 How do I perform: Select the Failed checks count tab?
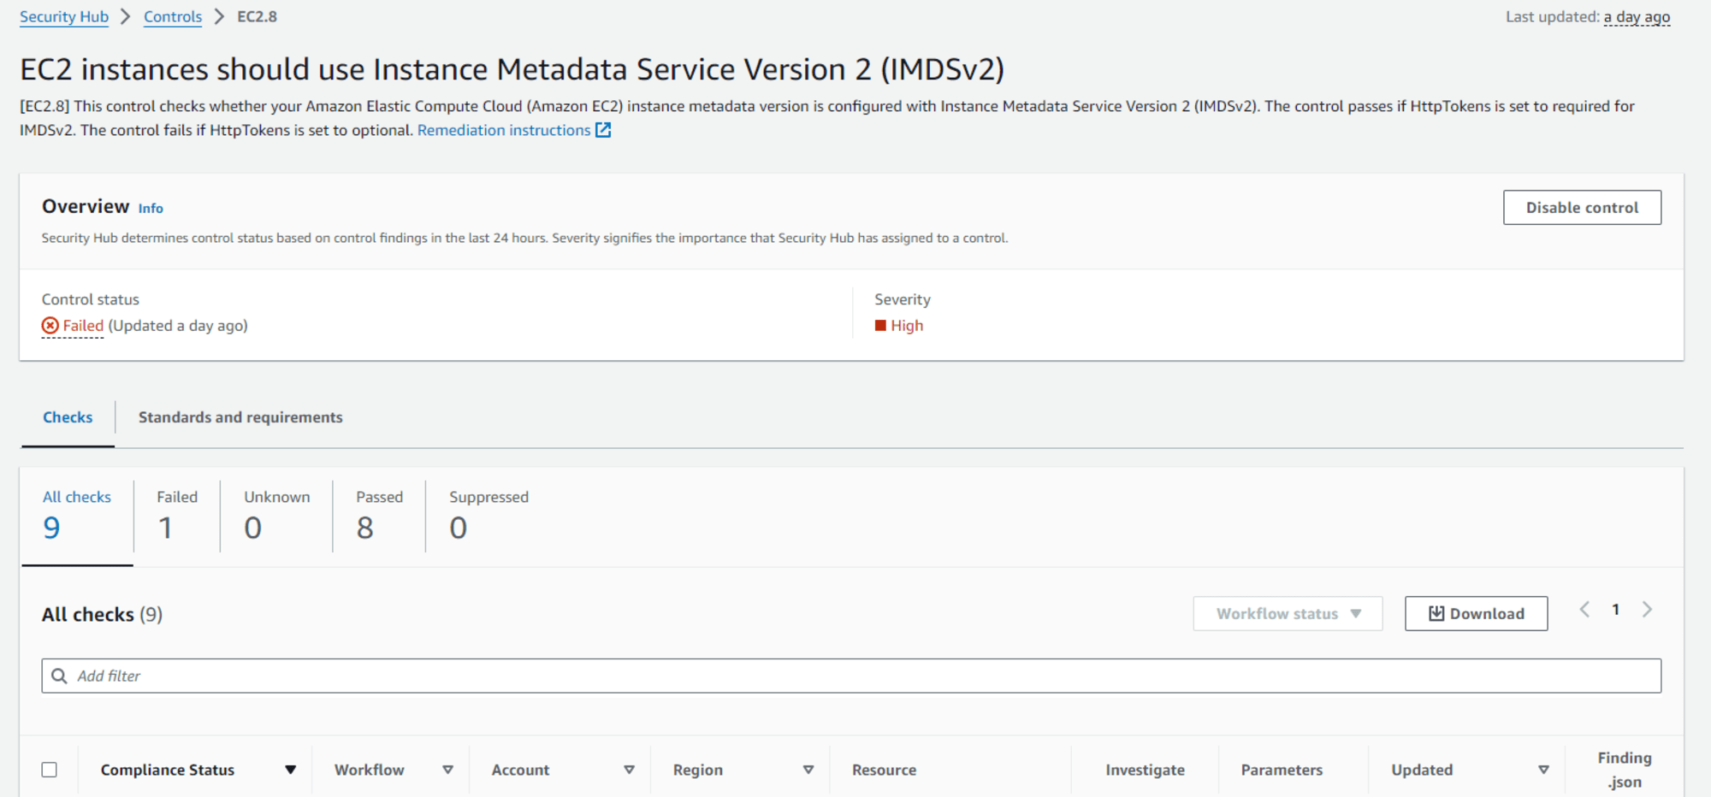point(177,517)
